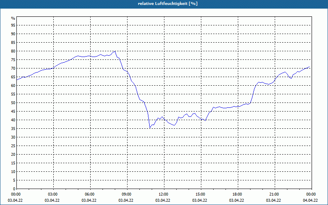Click the y-axis label '15'

(13, 163)
